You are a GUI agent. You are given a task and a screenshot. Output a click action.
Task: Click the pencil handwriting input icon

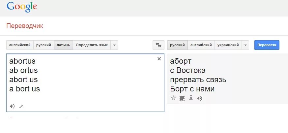(21, 106)
